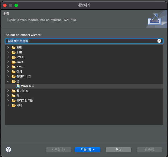168x157 pixels.
Task: Click the 취소 button
Action: pos(118,150)
